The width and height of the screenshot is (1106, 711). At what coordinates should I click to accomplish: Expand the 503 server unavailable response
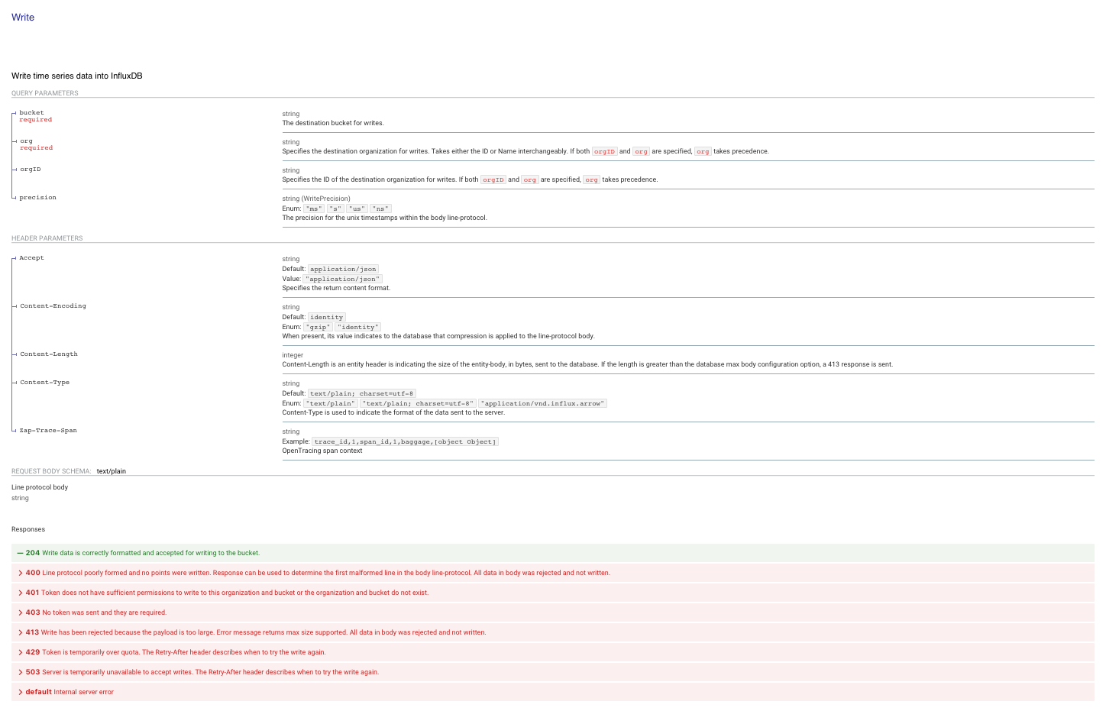pos(32,672)
